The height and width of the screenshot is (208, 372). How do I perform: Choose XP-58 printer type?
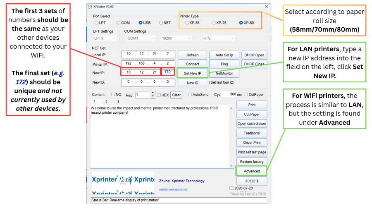187,23
